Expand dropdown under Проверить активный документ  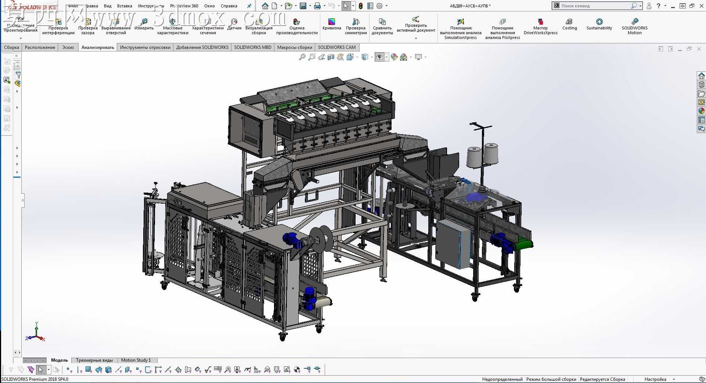click(416, 38)
